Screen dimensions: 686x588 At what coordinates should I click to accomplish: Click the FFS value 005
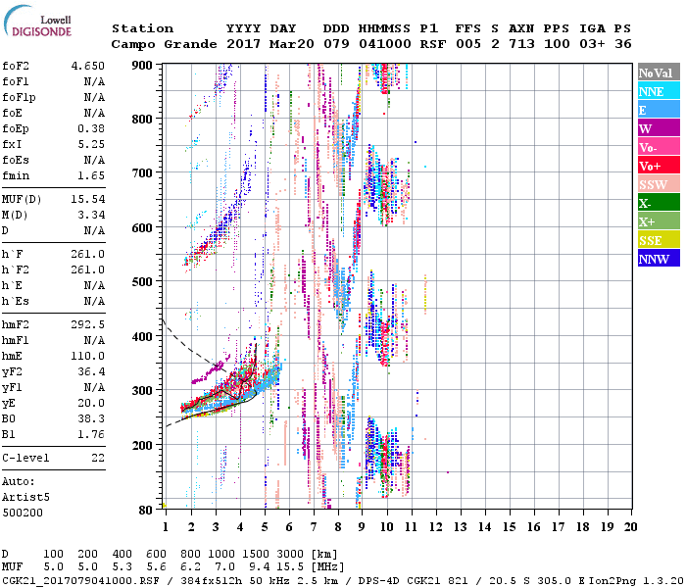tap(468, 44)
